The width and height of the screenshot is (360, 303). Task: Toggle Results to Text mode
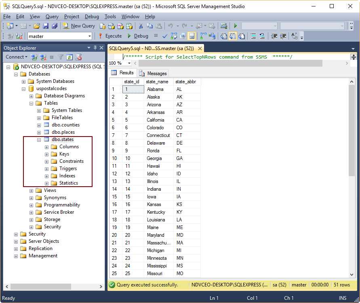pyautogui.click(x=224, y=36)
